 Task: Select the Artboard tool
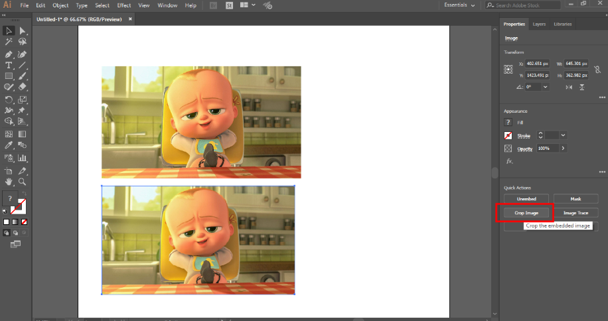(9, 170)
